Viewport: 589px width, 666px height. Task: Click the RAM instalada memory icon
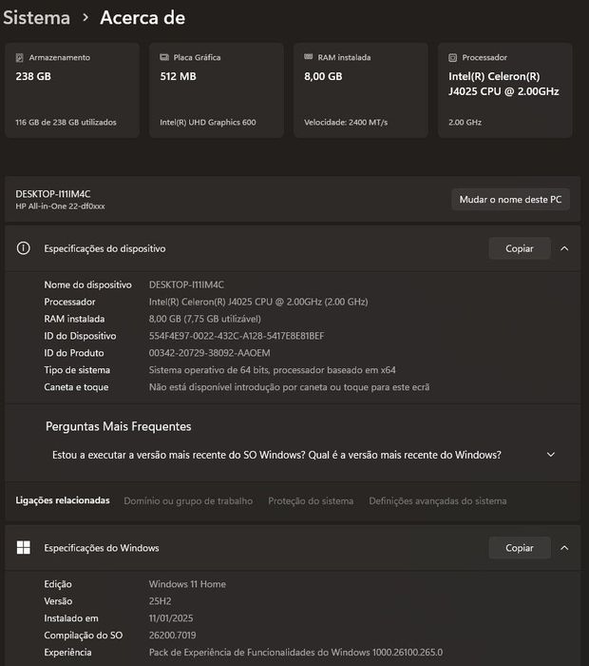coord(309,58)
